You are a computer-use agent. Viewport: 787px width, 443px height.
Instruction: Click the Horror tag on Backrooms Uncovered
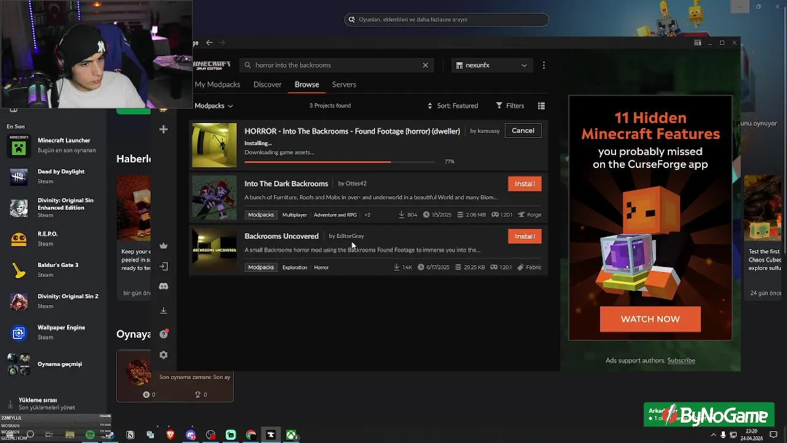tap(322, 268)
